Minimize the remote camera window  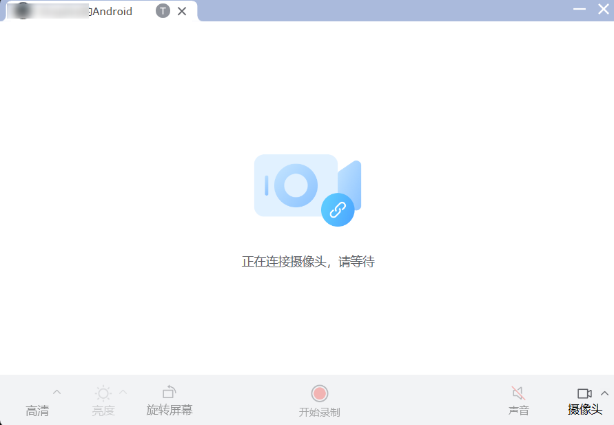pos(580,10)
